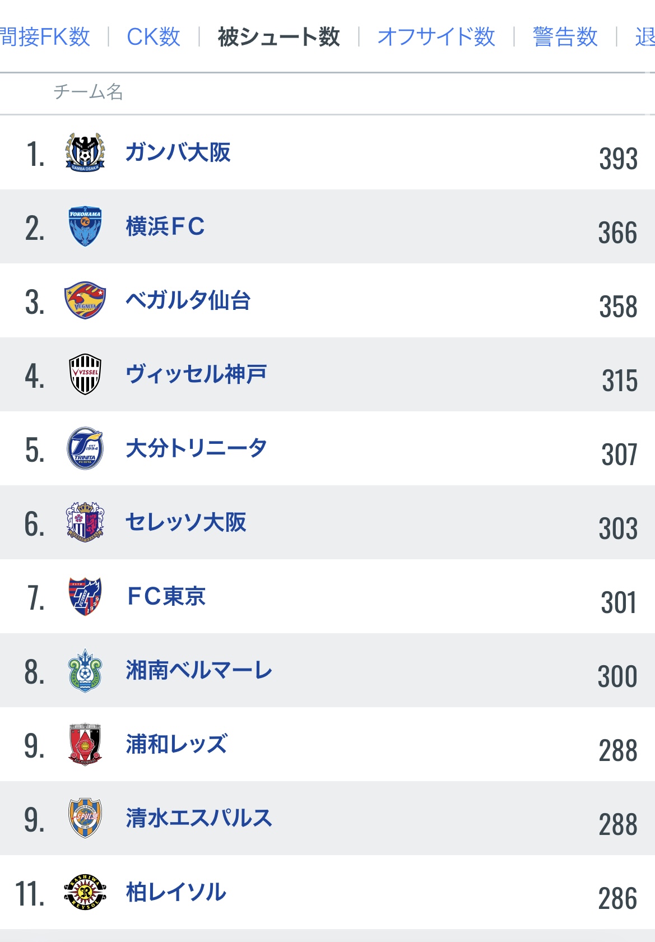Open the 警告数 tab
This screenshot has height=942, width=655.
tap(565, 37)
